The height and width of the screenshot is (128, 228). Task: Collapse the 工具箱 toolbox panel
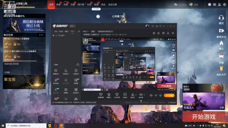pos(78,65)
